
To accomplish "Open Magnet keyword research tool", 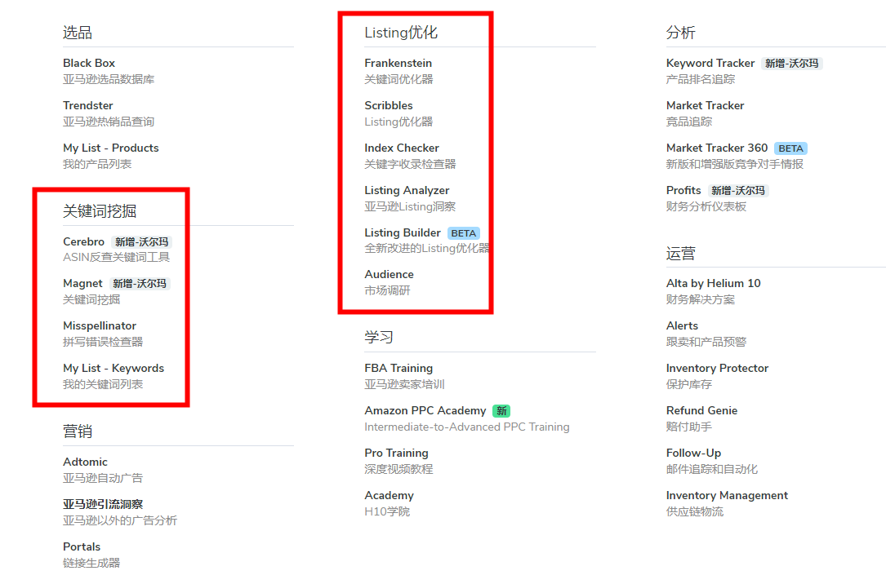I will point(83,284).
